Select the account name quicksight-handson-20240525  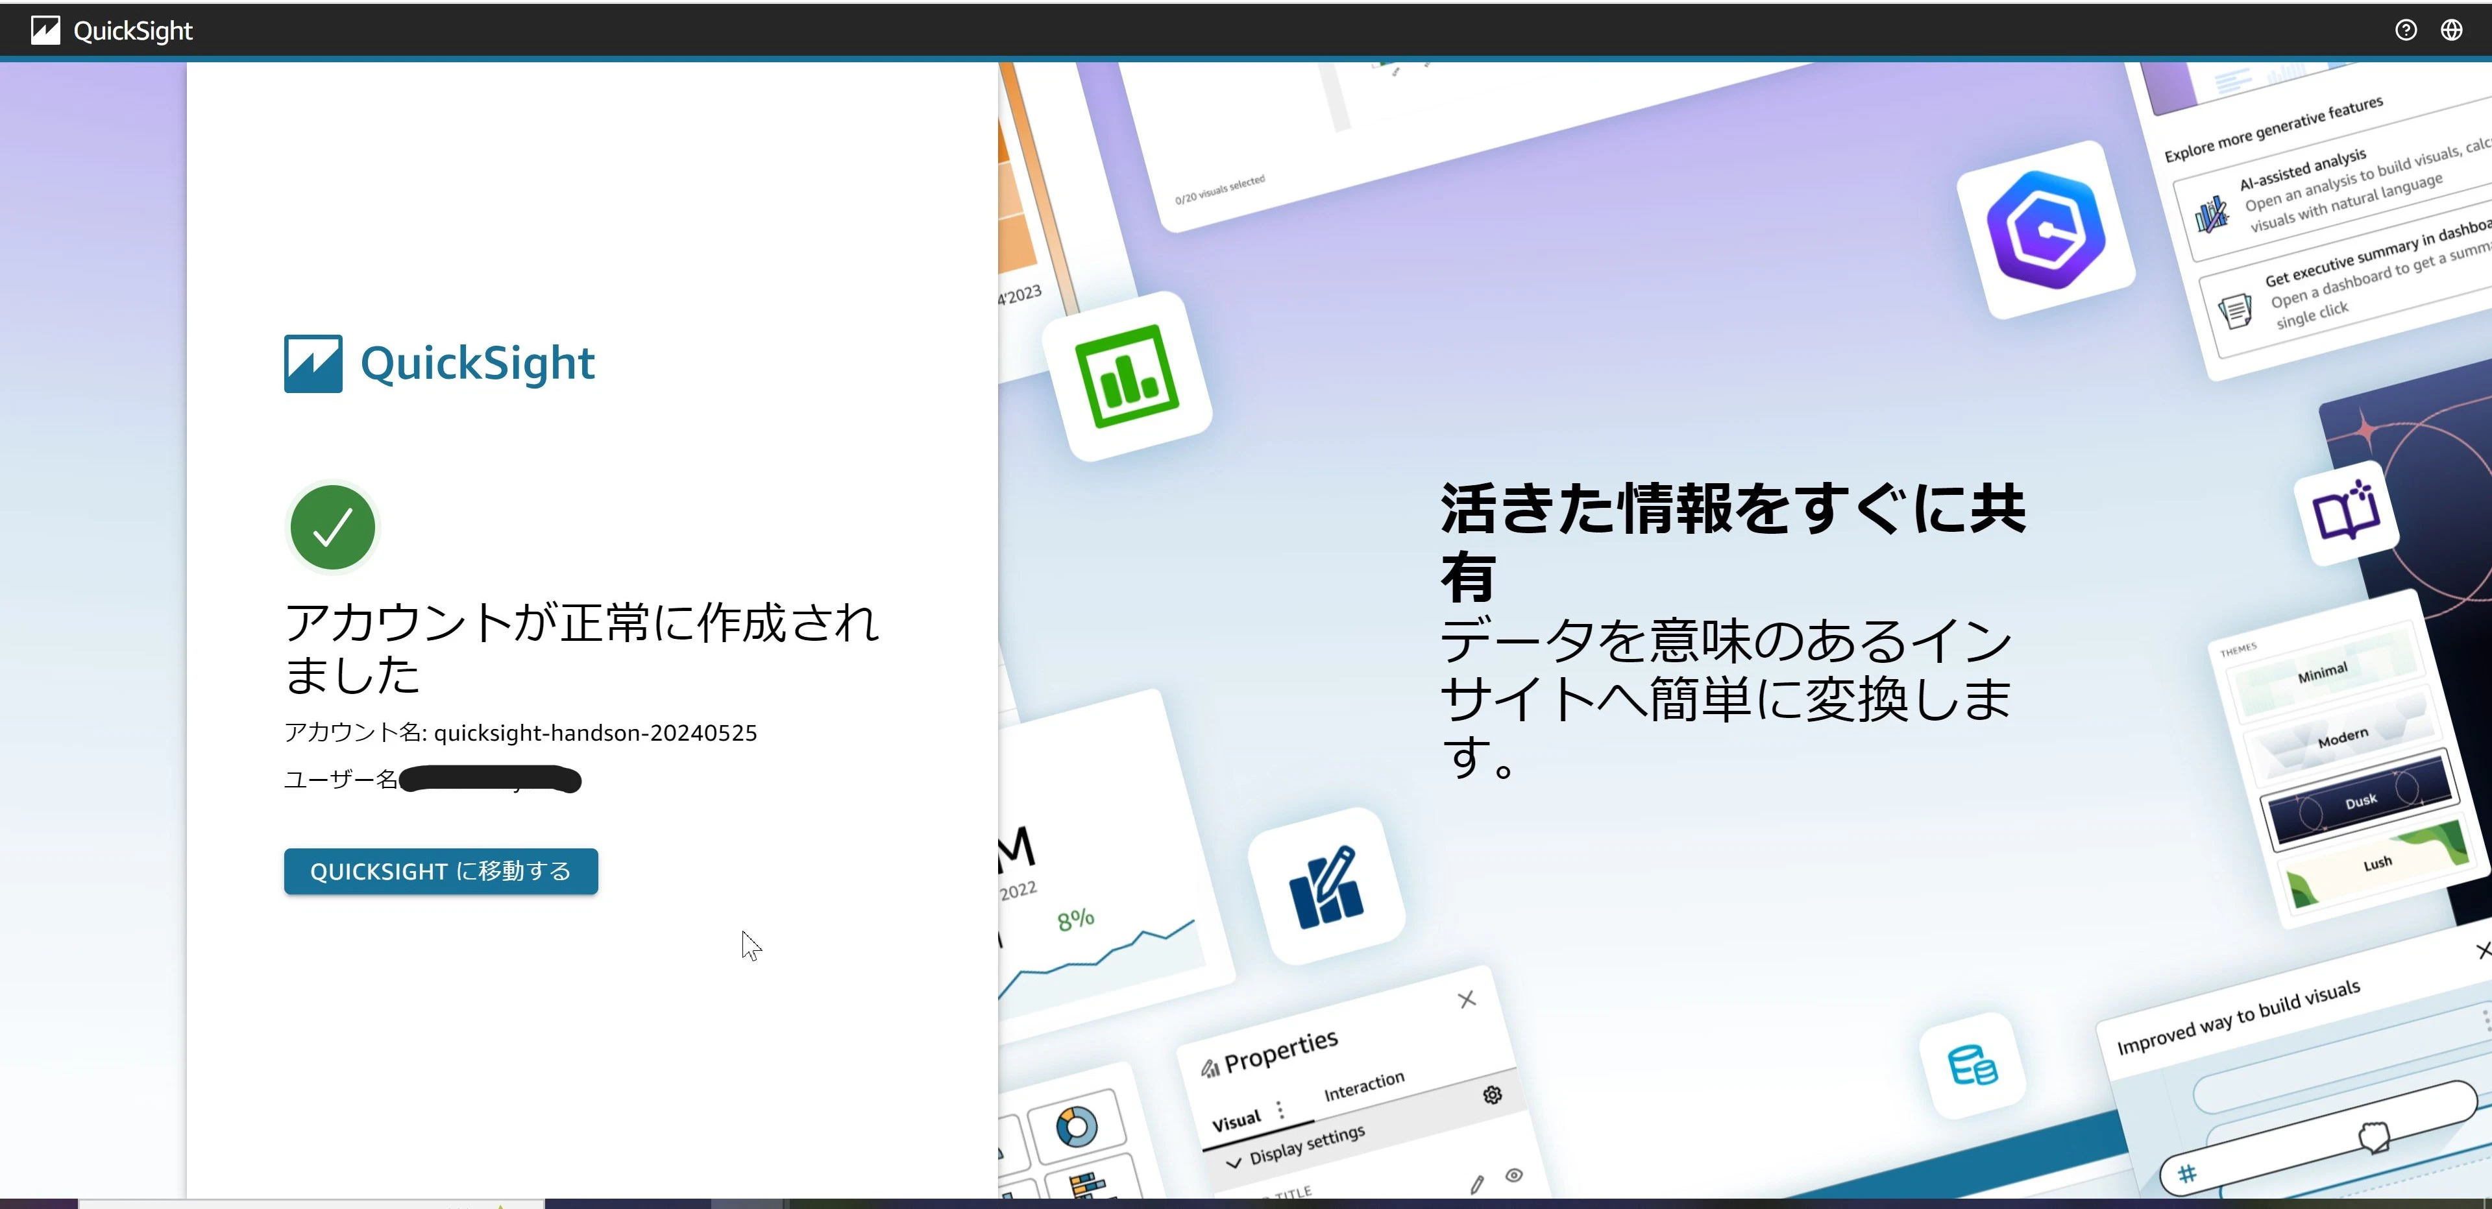(x=595, y=733)
